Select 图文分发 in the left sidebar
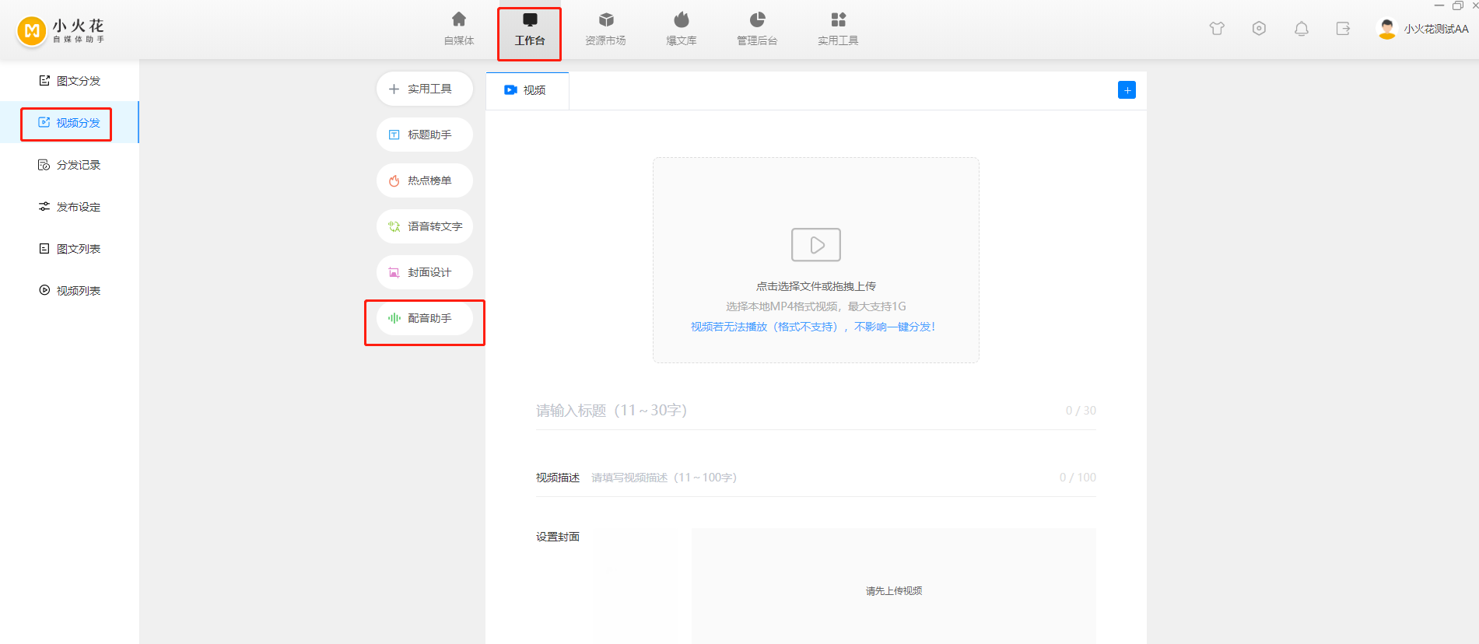This screenshot has height=644, width=1479. click(x=70, y=81)
